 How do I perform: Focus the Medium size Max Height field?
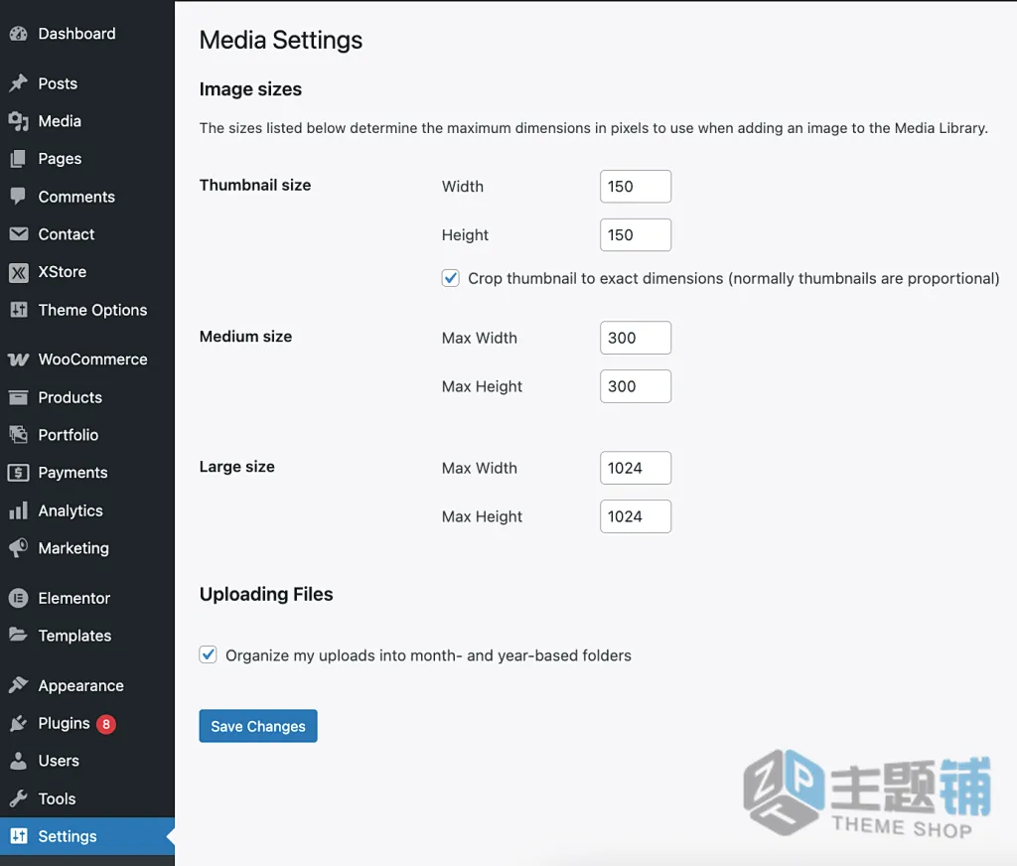[636, 386]
